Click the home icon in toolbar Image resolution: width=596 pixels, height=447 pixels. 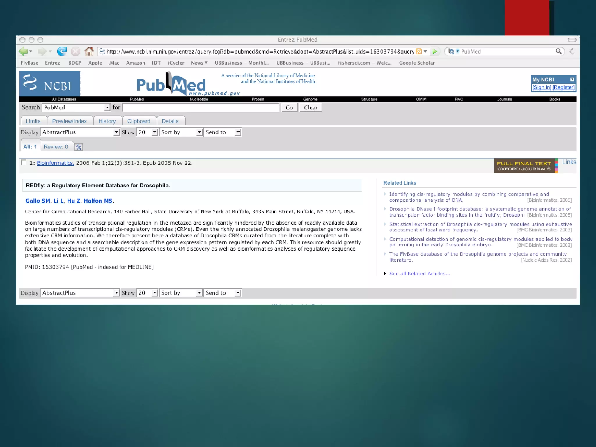click(89, 52)
